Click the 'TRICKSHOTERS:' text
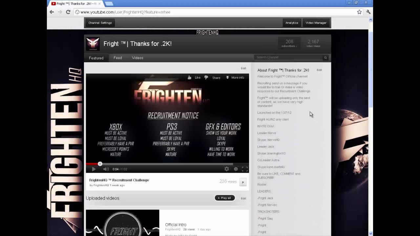 268,211
